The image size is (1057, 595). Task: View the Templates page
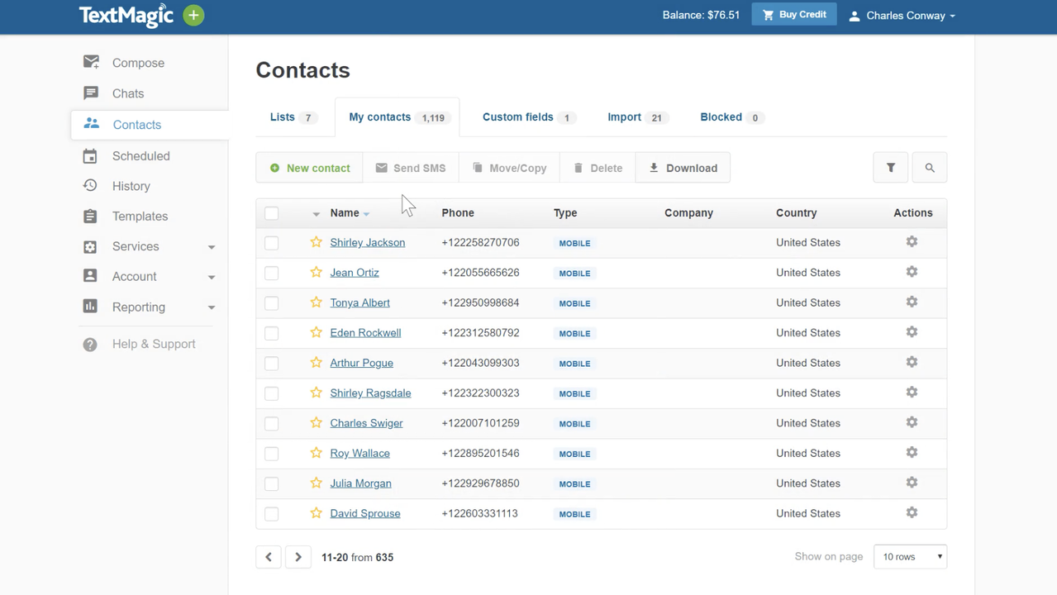[140, 216]
